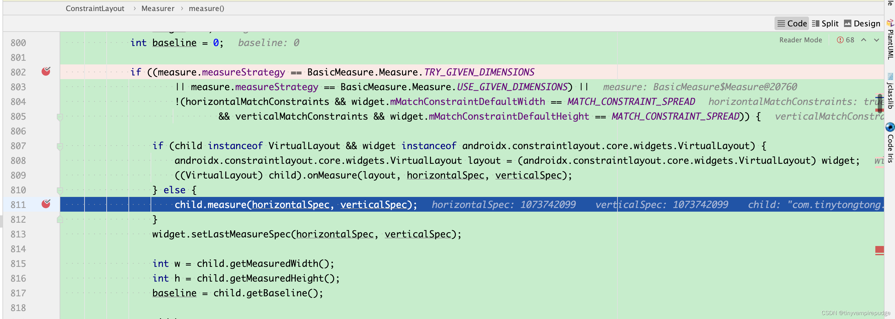Image resolution: width=895 pixels, height=319 pixels.
Task: Click setLastMeasureSpec method call
Action: point(241,234)
